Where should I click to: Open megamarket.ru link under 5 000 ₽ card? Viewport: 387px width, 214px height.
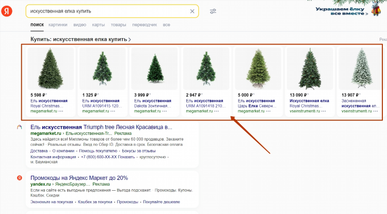point(251,111)
